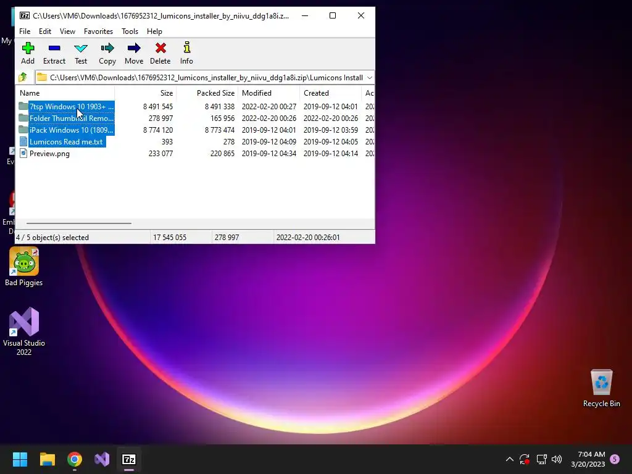Click the Lumicons Read me.txt file icon
Image resolution: width=632 pixels, height=474 pixels.
point(23,141)
